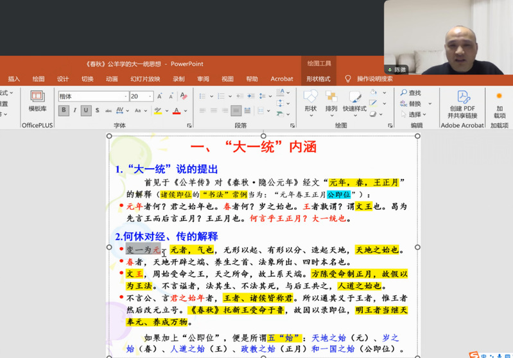
Task: Click the 加载项 add-ins icon
Action: 499,103
